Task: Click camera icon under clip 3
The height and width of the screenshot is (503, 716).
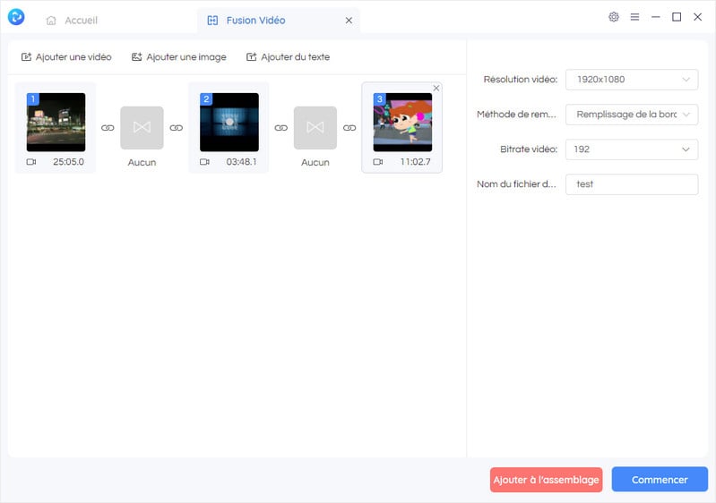Action: point(377,162)
